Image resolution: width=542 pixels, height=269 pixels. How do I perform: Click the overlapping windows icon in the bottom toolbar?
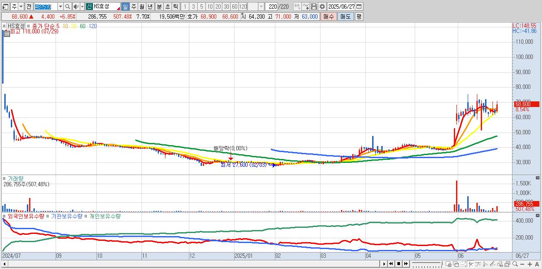pos(456,264)
